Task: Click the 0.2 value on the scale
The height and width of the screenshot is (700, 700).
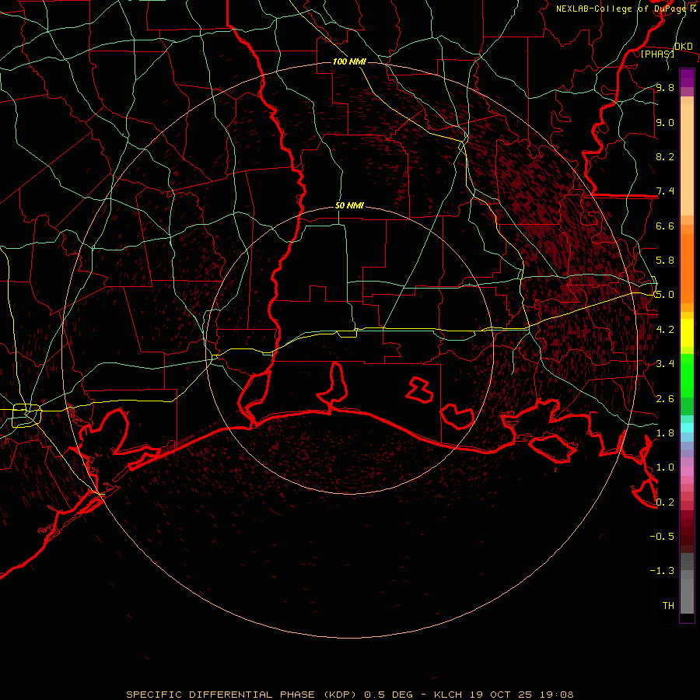Action: pos(665,502)
